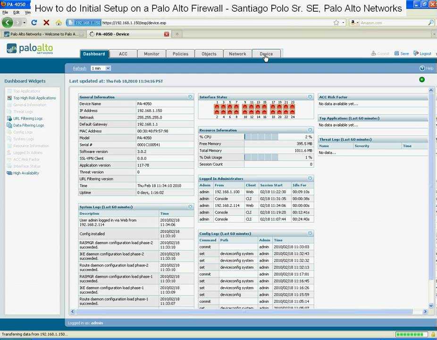This screenshot has width=437, height=340.
Task: Click the Save icon in header
Action: pos(396,53)
